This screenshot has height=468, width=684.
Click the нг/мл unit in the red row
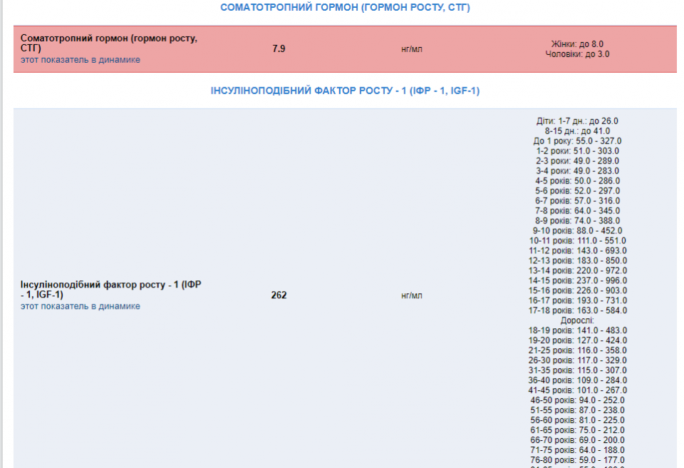[x=412, y=49]
